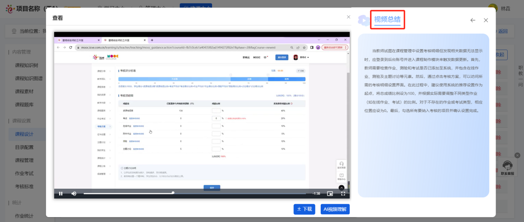Click the user avatar for 林垚
Image resolution: width=524 pixels, height=222 pixels.
(x=493, y=8)
